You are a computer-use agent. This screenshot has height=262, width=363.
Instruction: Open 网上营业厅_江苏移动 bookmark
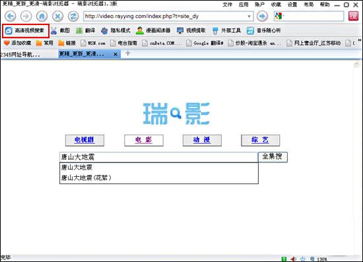coord(313,43)
